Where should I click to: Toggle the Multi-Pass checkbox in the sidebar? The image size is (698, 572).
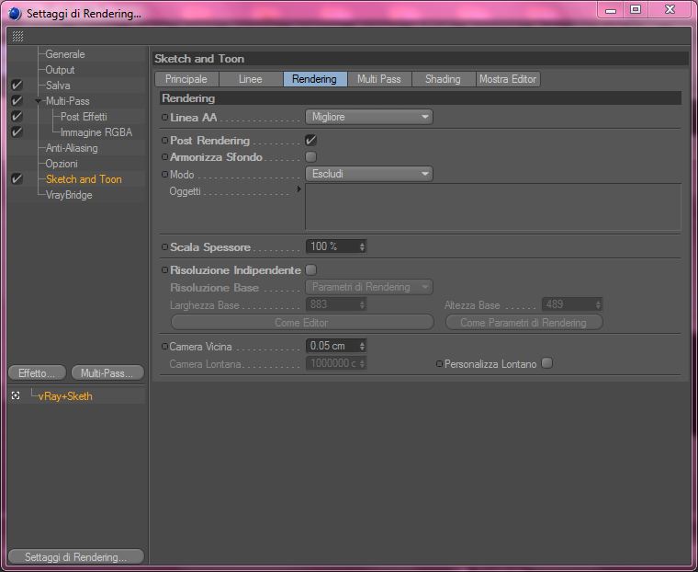coord(17,100)
